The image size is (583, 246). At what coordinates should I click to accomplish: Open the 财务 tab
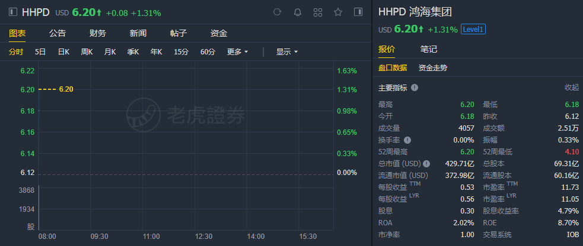tap(98, 33)
